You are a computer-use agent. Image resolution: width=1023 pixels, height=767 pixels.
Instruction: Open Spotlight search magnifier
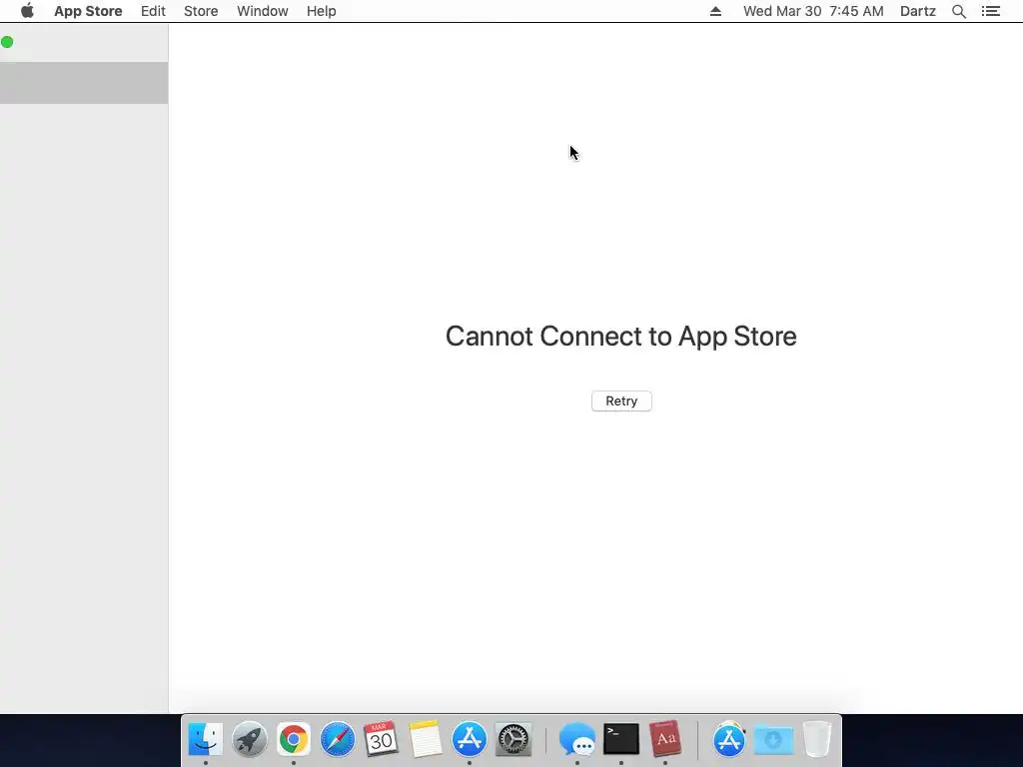coord(959,11)
